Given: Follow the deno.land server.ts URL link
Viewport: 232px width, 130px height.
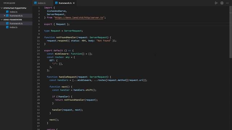Looking at the screenshot, I should [x=79, y=18].
